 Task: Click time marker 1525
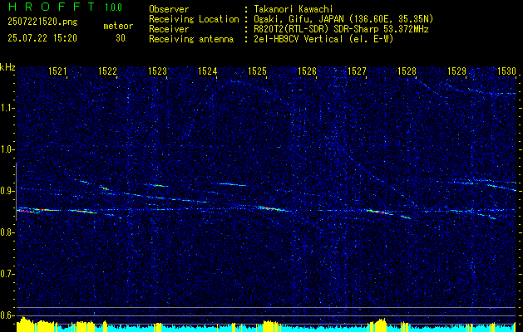257,71
